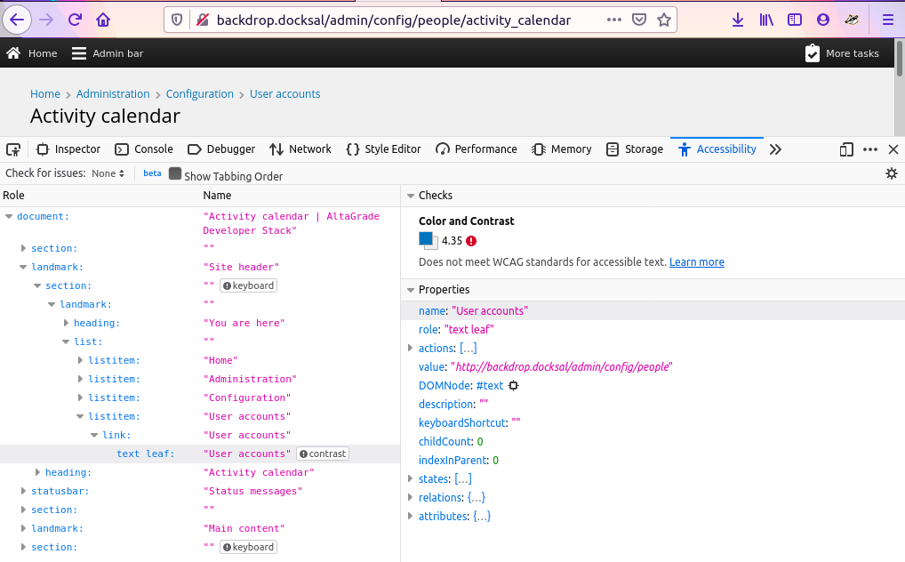Open DevTools customize three-dot menu

click(870, 149)
